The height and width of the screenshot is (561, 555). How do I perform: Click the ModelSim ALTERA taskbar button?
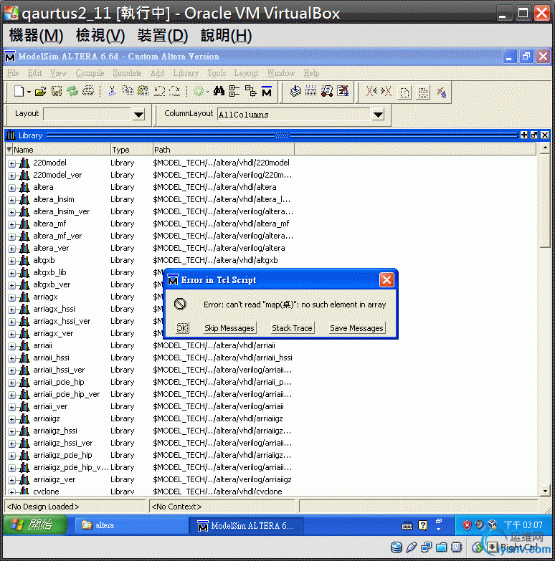(247, 526)
